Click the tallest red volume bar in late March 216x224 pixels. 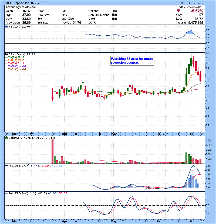click(52, 151)
